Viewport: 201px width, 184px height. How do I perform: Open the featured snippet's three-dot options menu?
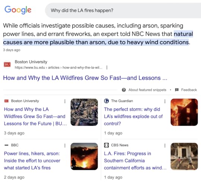107,68
